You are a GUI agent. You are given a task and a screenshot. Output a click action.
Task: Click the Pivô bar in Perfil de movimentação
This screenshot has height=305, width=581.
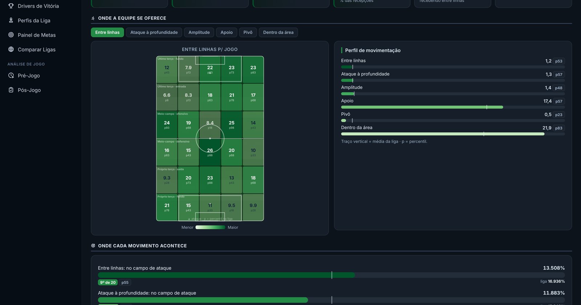tap(453, 121)
